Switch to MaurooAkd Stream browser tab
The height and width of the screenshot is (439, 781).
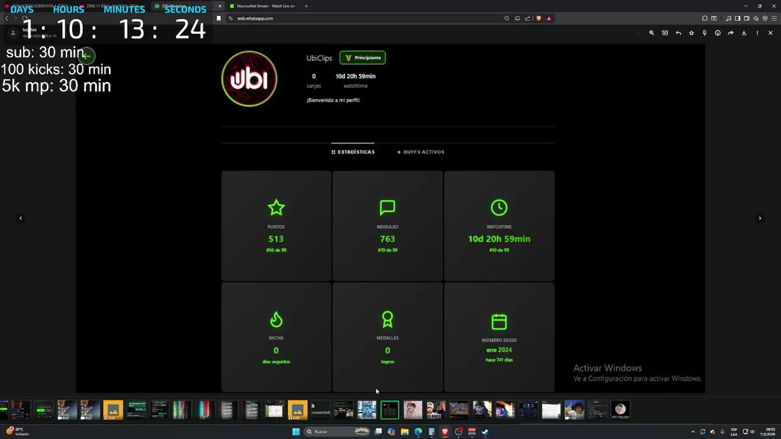pyautogui.click(x=262, y=6)
